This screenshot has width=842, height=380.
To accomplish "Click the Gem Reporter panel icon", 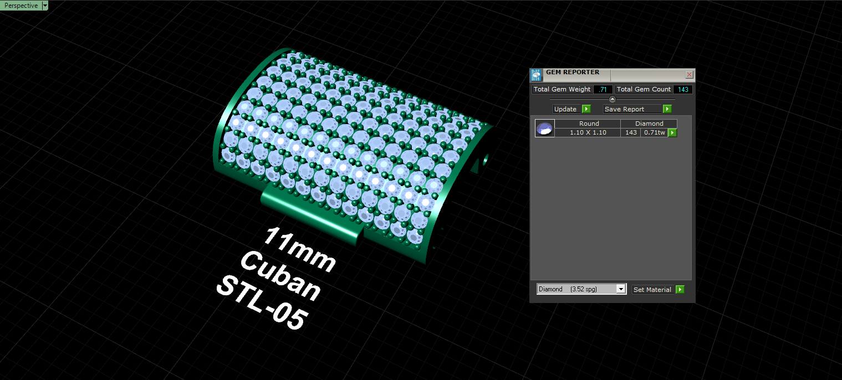I will (535, 75).
